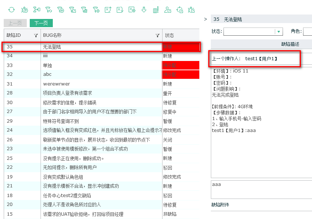Click the cycle edit (circular arrows pencil) icon

pos(180,10)
